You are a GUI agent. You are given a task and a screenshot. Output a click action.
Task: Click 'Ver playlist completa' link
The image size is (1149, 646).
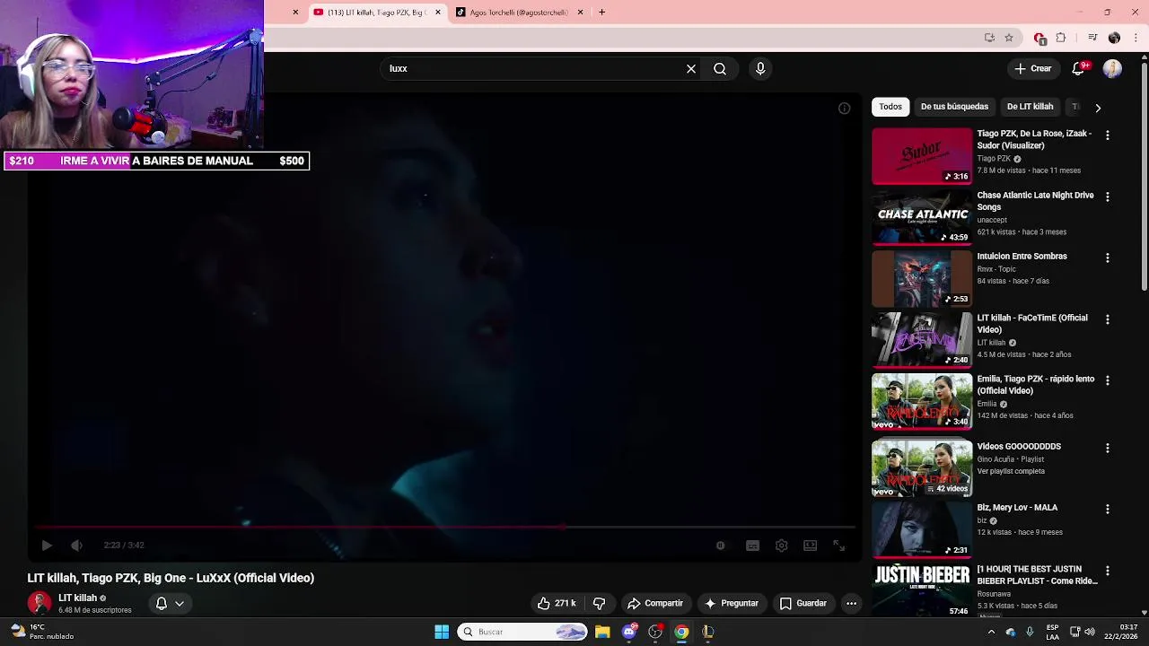point(1011,471)
